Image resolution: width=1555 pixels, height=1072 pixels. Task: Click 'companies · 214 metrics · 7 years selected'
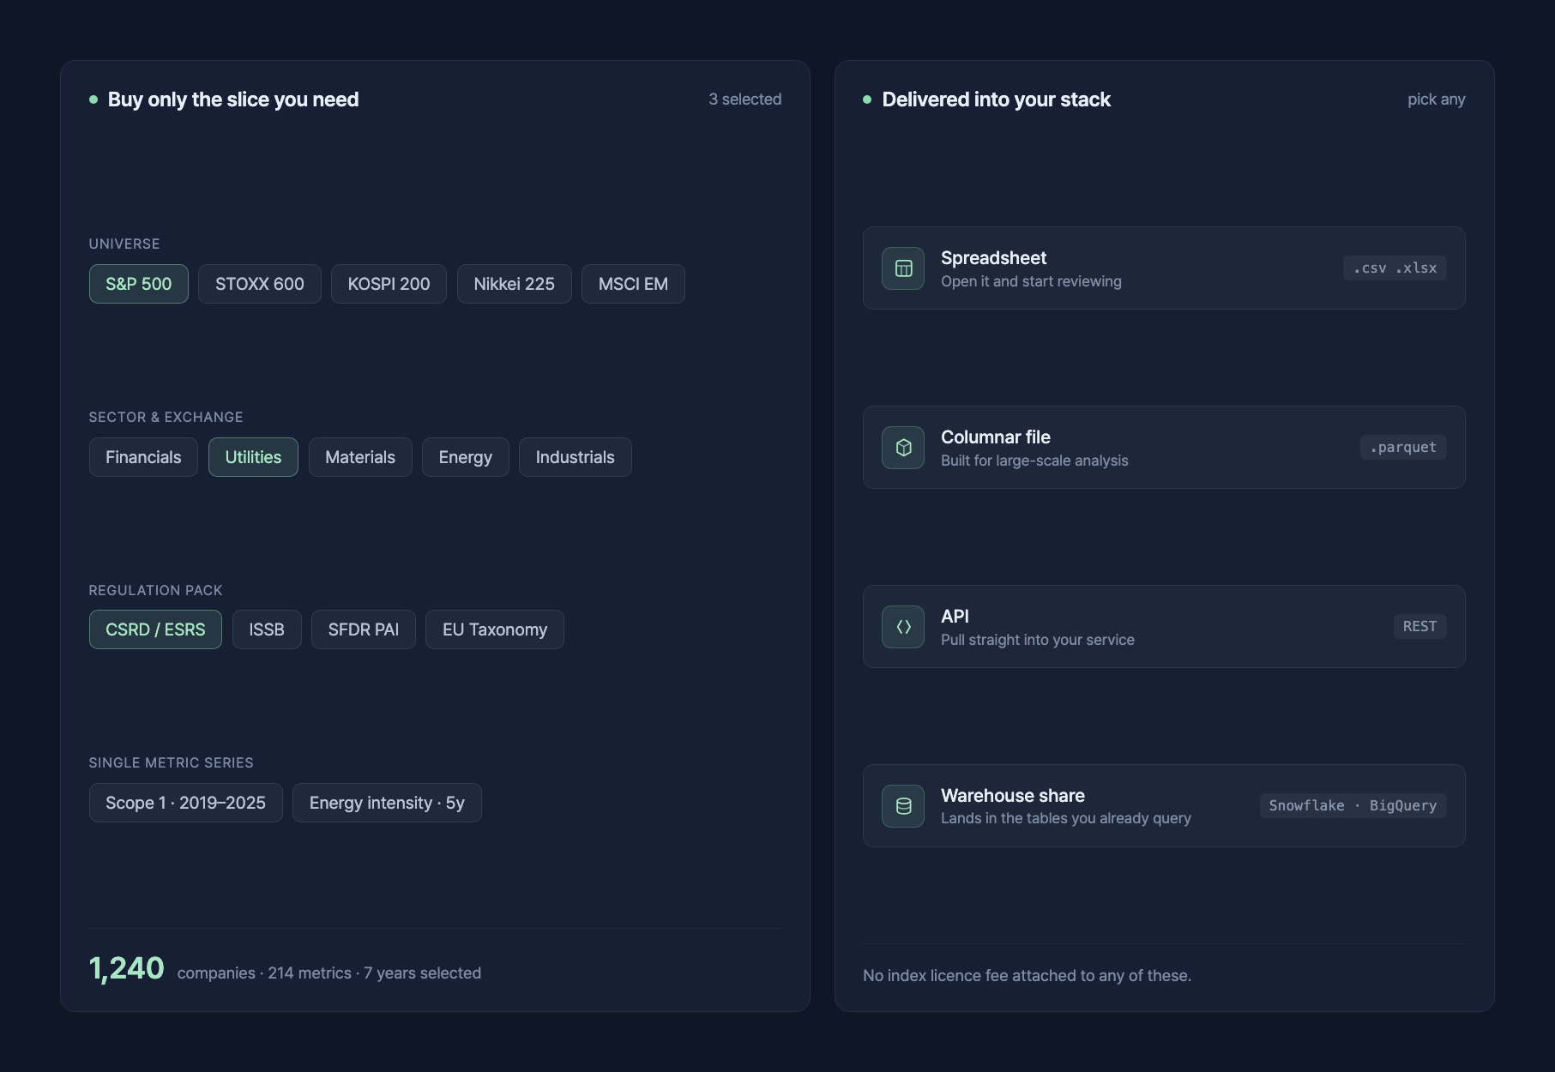coord(329,973)
